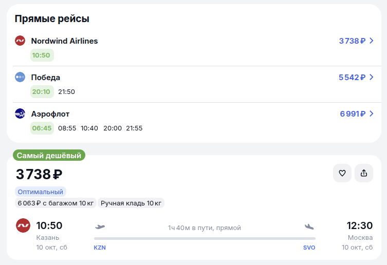This screenshot has height=265, width=387.
Task: Click the Победа airline logo
Action: [20, 77]
